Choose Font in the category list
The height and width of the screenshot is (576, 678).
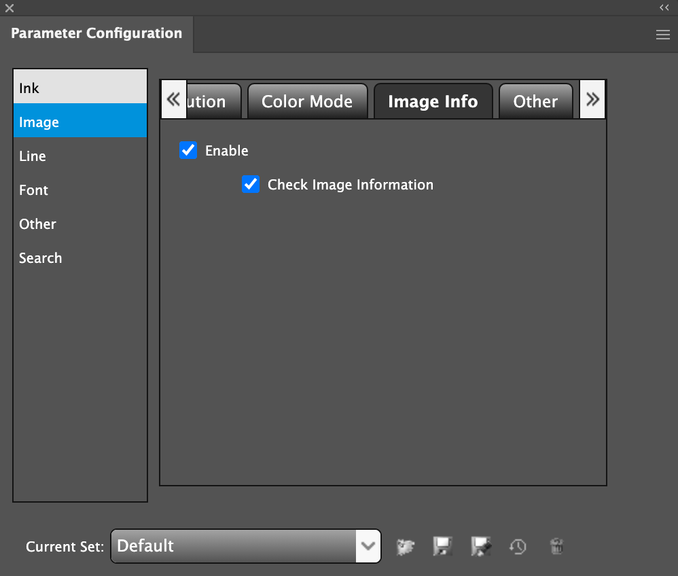[x=80, y=190]
